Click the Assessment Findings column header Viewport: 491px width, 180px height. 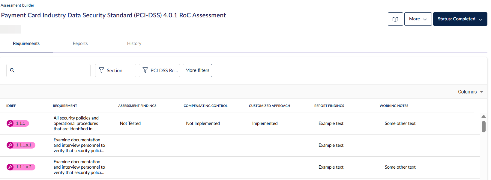[x=137, y=106]
